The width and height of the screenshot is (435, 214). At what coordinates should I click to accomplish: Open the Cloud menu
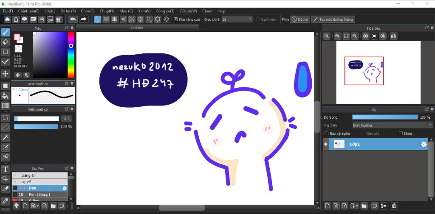click(207, 11)
